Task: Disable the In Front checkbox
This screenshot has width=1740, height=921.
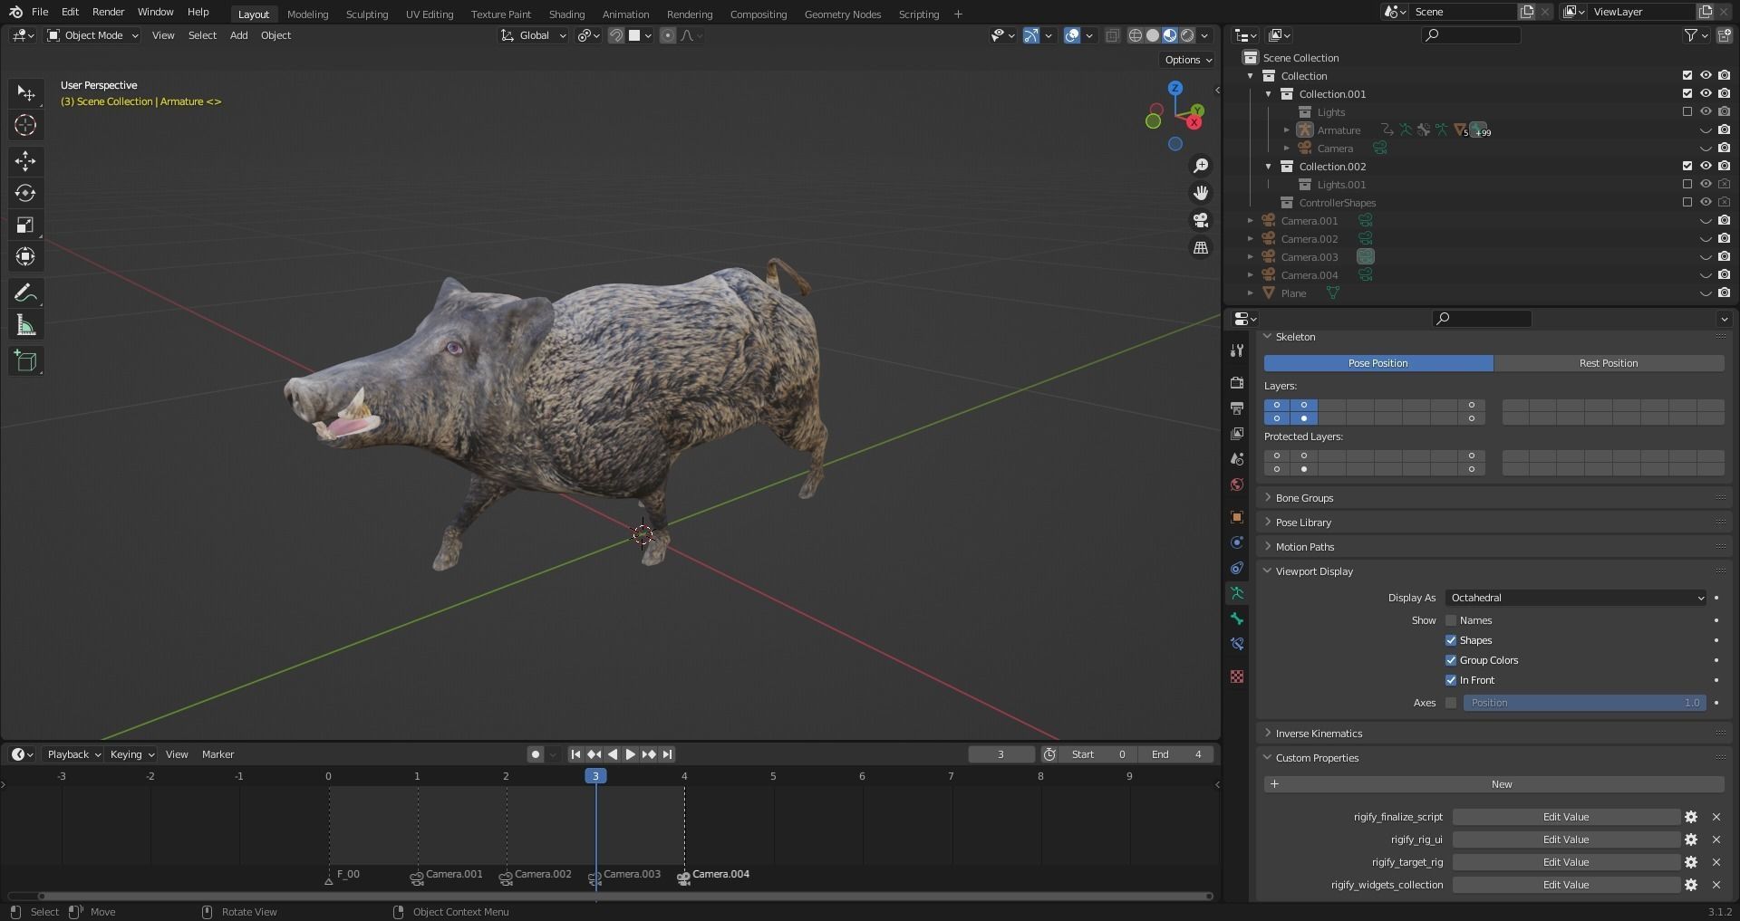Action: tap(1451, 680)
